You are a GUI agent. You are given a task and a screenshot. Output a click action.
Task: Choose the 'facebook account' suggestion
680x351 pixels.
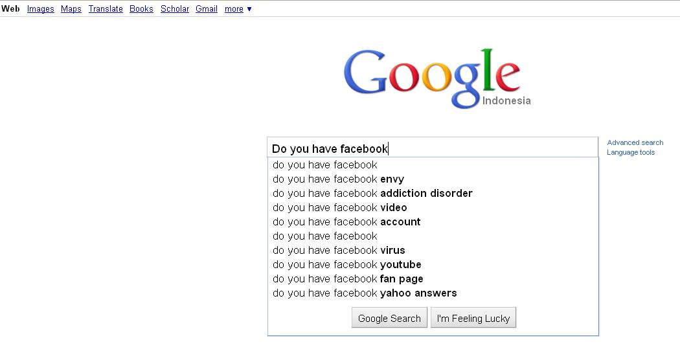(433, 222)
